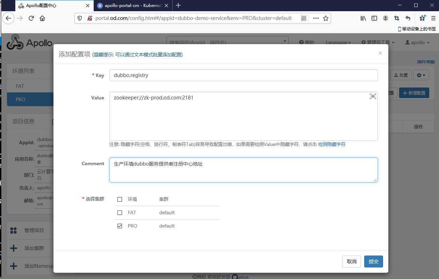Click 展开/收缩 expand collapse link
Screen dimensions: 439x279
tap(426, 62)
